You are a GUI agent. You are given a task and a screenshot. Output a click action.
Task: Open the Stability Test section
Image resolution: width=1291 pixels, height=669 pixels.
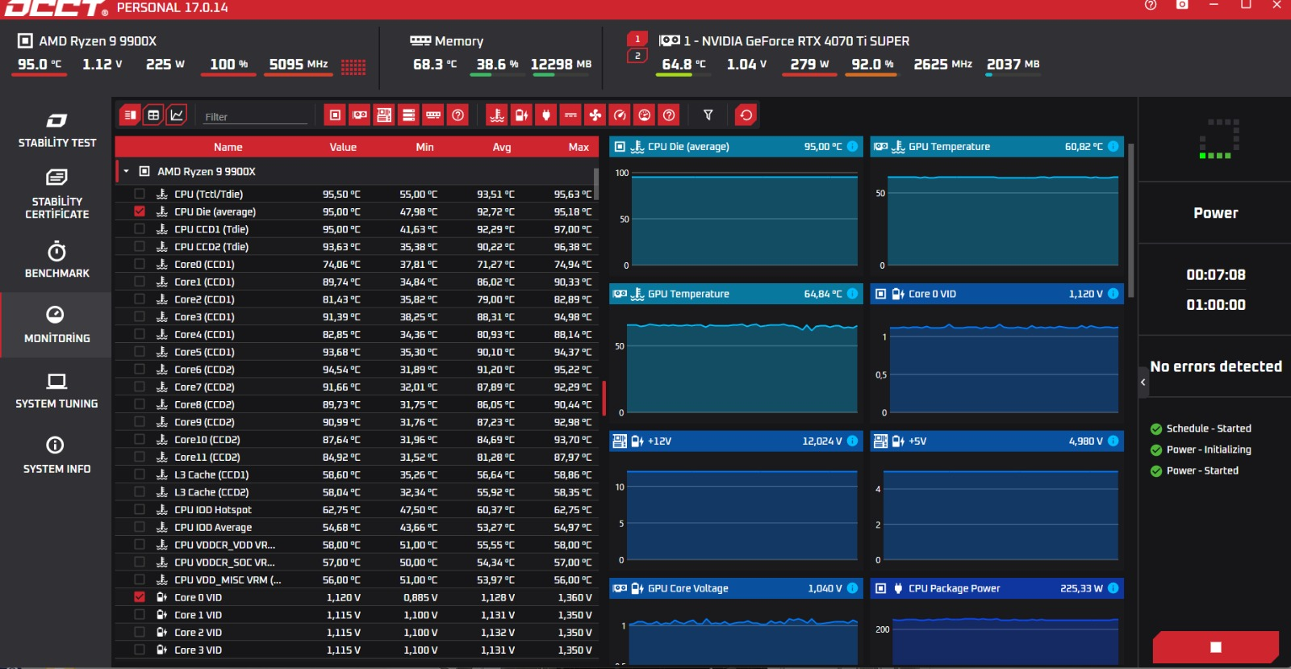56,131
